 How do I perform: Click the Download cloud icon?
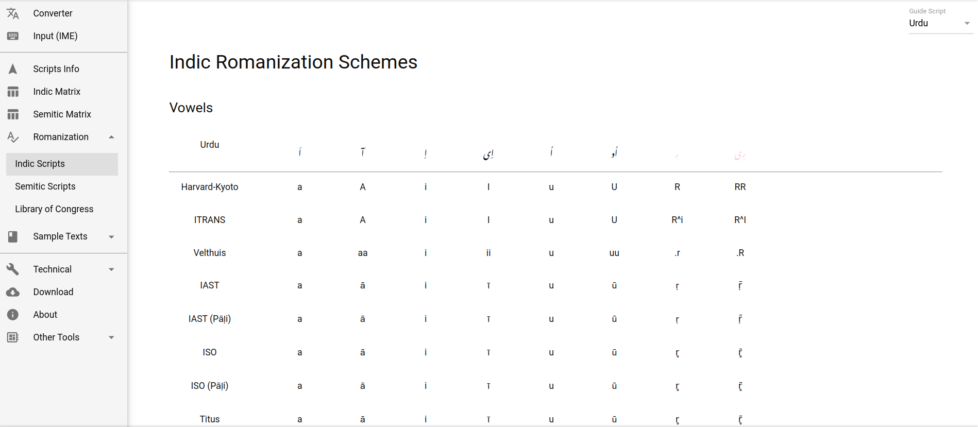click(x=13, y=292)
